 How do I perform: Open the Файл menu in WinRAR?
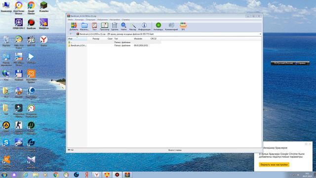(x=70, y=20)
